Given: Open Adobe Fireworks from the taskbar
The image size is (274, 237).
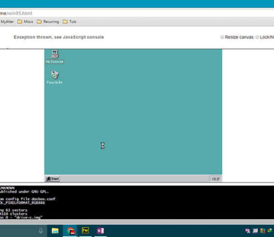Looking at the screenshot, I should point(86,231).
